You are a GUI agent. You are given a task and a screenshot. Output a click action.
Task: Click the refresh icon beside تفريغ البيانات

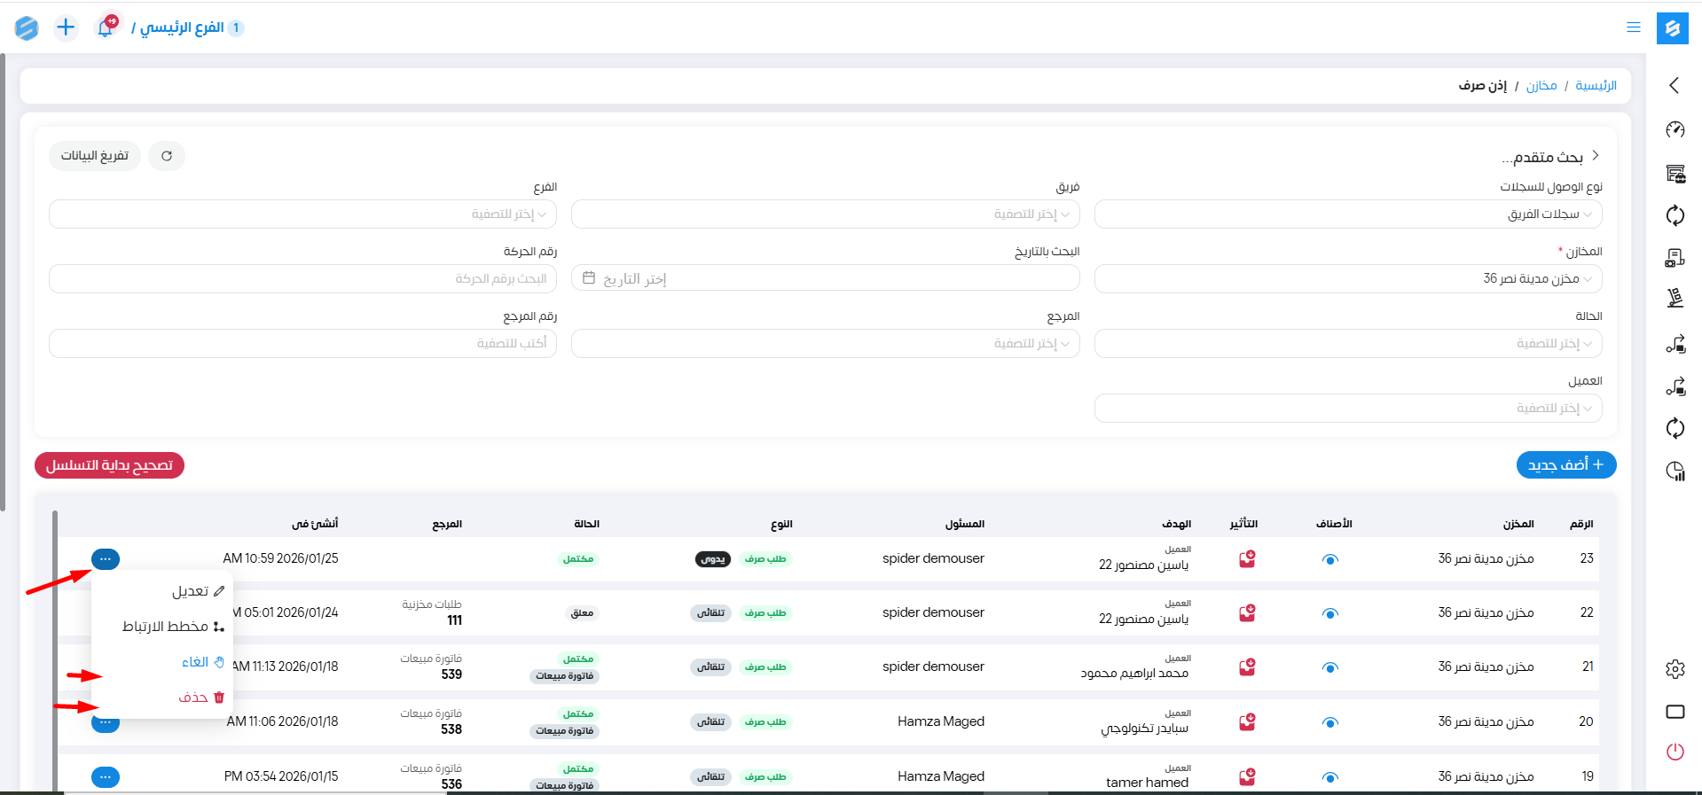[167, 156]
